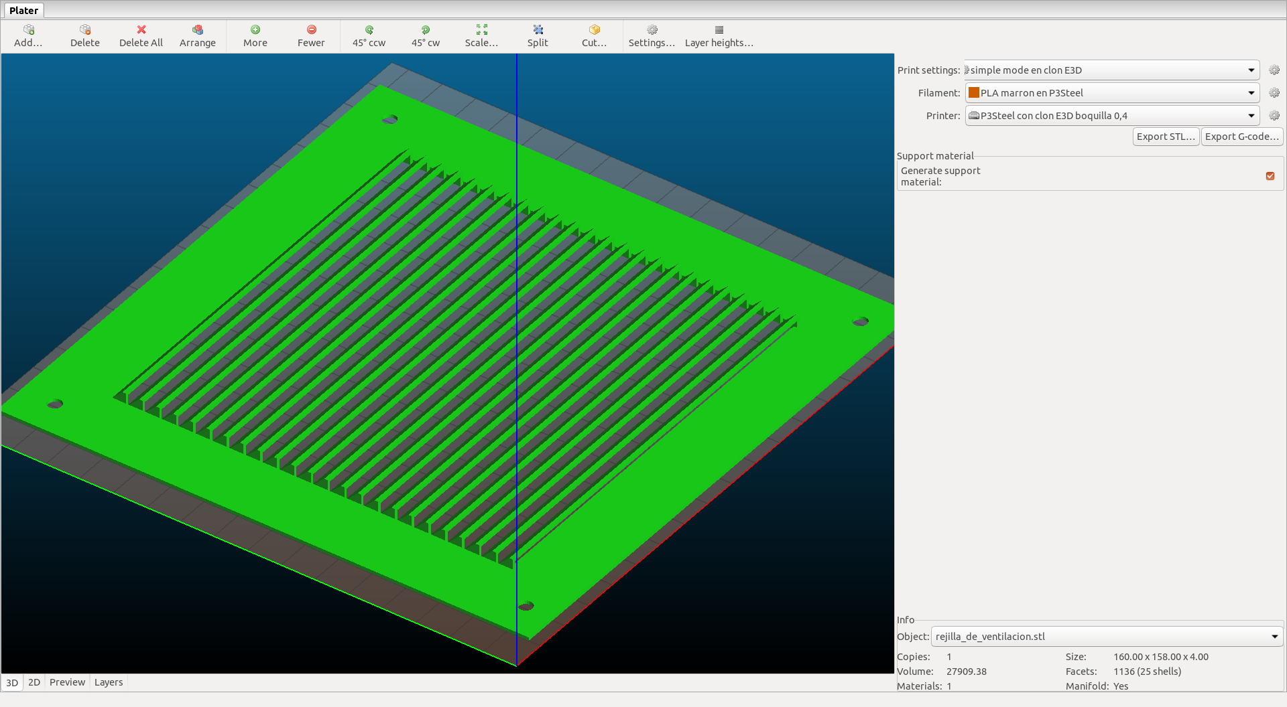Open the Filament preset dropdown
This screenshot has width=1287, height=707.
[1251, 93]
